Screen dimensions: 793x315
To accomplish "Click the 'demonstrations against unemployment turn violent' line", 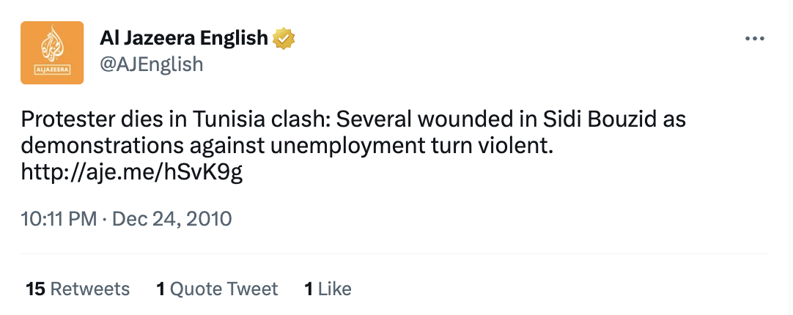I will coord(287,147).
